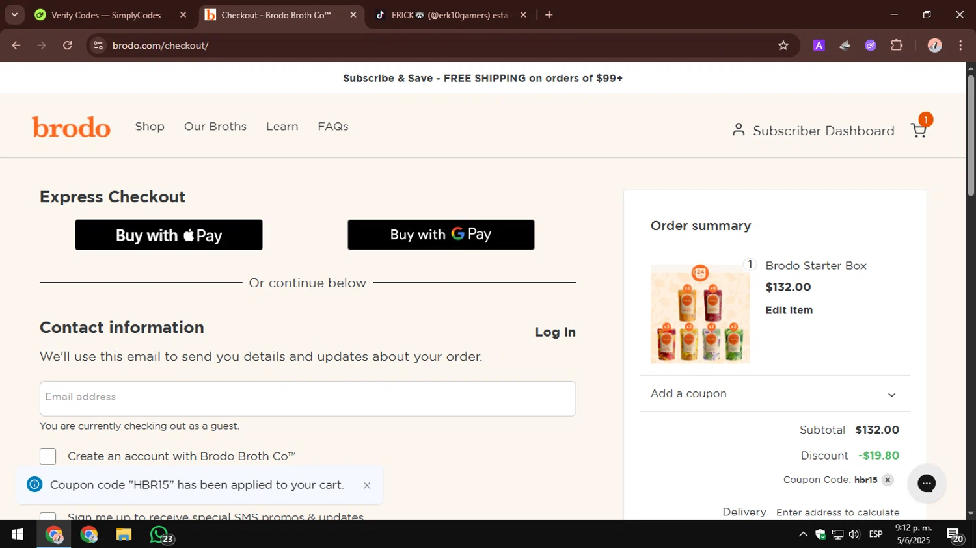Click the brodo logo
The width and height of the screenshot is (976, 548).
(71, 127)
